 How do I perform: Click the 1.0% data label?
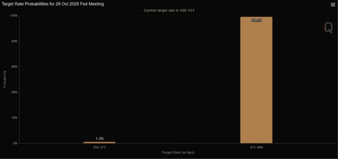100,138
